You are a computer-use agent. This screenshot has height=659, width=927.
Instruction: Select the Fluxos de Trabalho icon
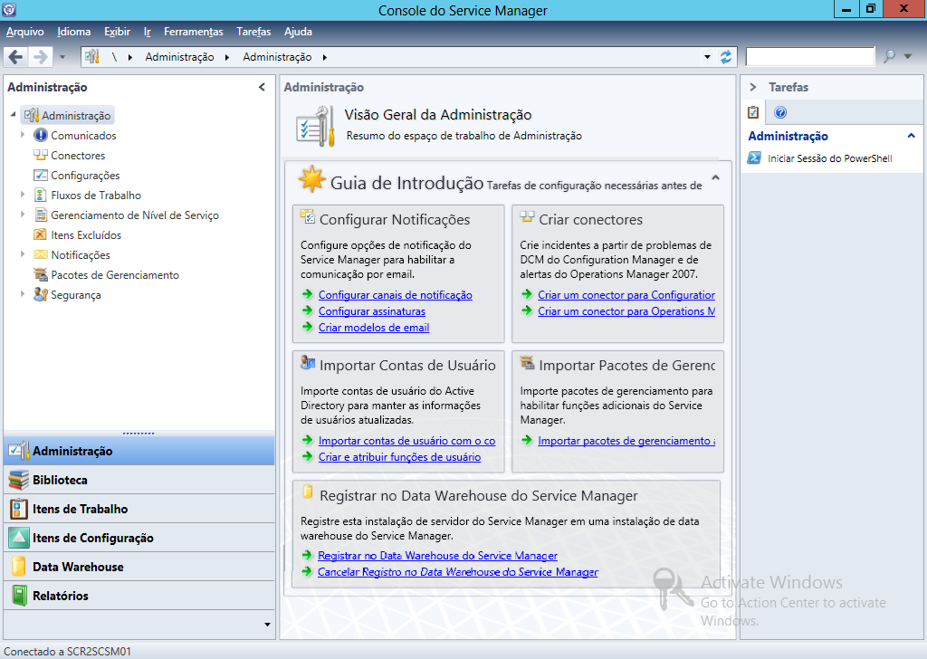40,195
